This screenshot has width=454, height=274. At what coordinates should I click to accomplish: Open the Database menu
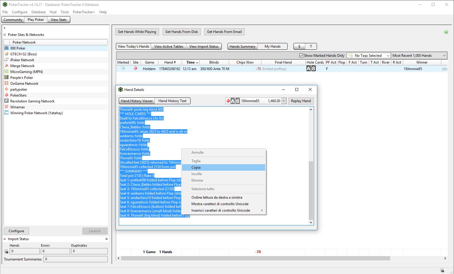39,12
